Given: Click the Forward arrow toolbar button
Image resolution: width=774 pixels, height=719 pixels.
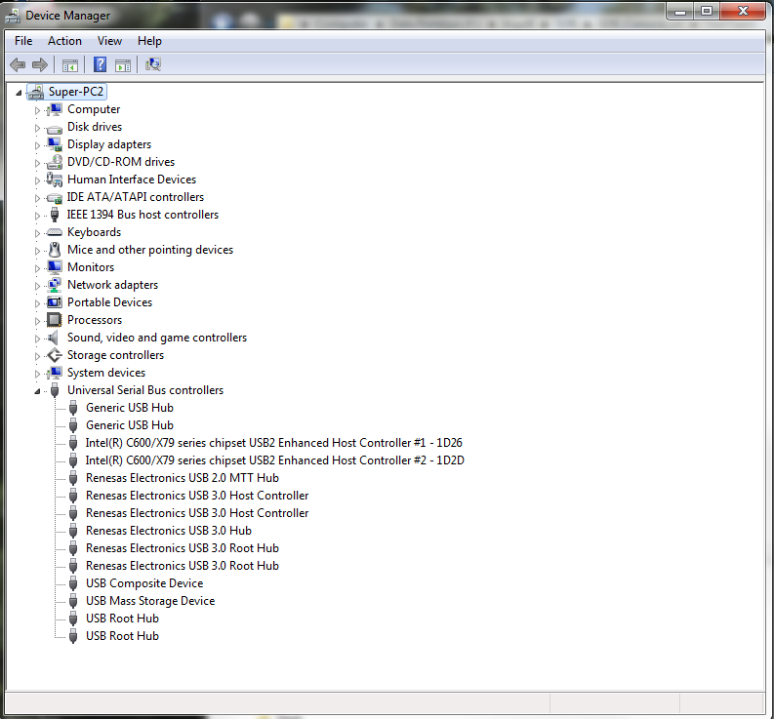Looking at the screenshot, I should click(x=40, y=65).
